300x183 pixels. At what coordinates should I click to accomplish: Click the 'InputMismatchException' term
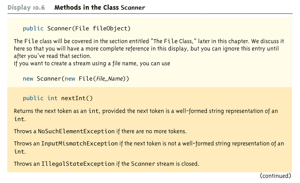pos(79,144)
